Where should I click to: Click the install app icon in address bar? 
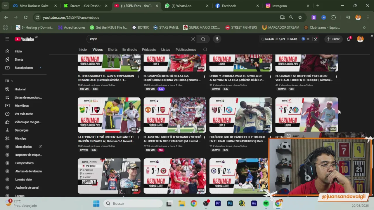click(x=282, y=17)
